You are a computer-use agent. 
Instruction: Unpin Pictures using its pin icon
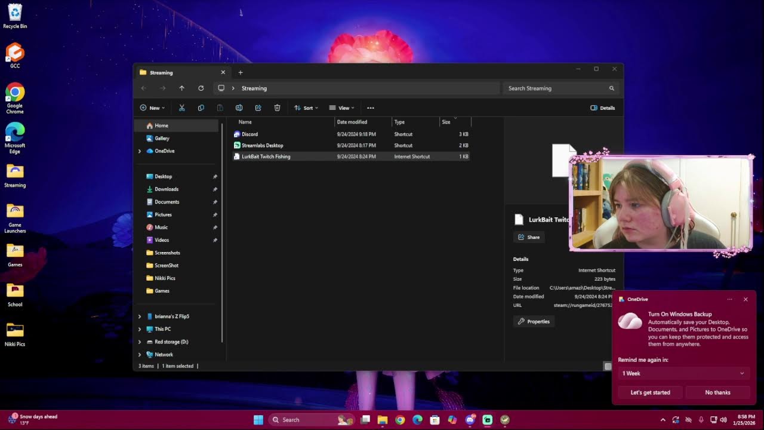215,214
